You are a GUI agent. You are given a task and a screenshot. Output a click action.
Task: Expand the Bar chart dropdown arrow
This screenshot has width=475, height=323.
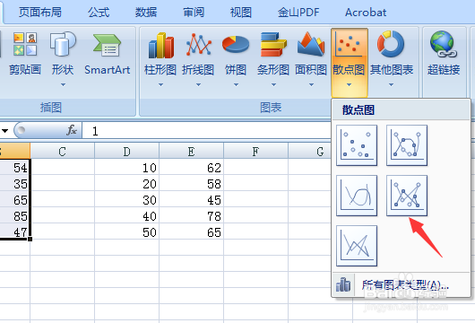click(273, 85)
